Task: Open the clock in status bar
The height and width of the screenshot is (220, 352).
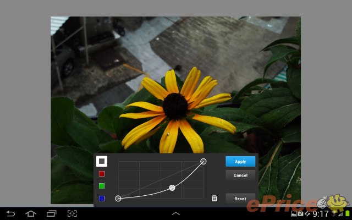Action: tap(321, 214)
